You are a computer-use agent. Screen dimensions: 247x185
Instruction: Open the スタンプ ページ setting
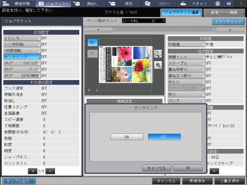(x=22, y=70)
